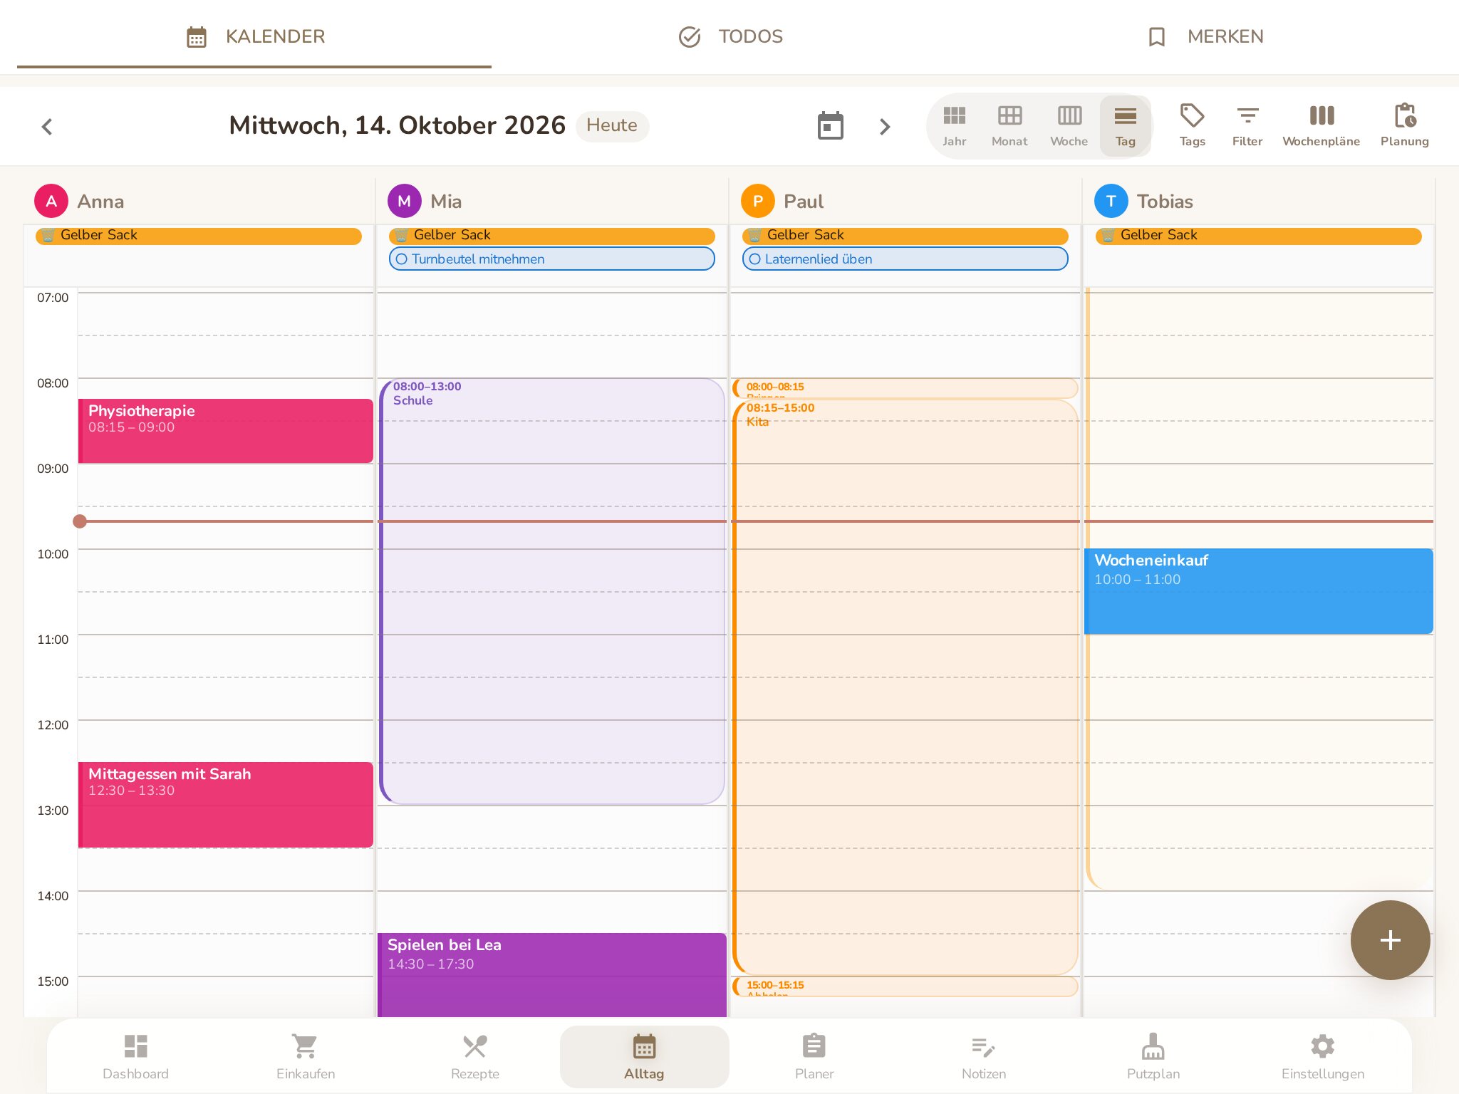The width and height of the screenshot is (1459, 1094).
Task: Switch to the MERKEN tab
Action: [x=1205, y=36]
